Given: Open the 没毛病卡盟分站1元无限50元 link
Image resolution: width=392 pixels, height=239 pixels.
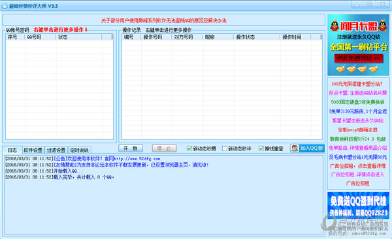Looking at the screenshot, I should tap(358, 157).
